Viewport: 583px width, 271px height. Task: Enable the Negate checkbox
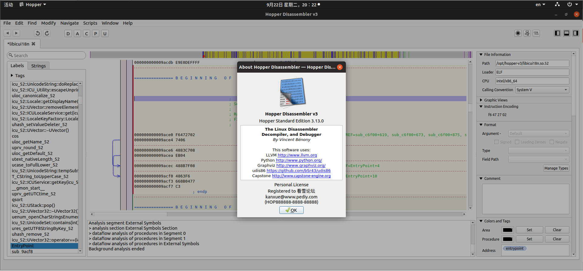tap(552, 142)
